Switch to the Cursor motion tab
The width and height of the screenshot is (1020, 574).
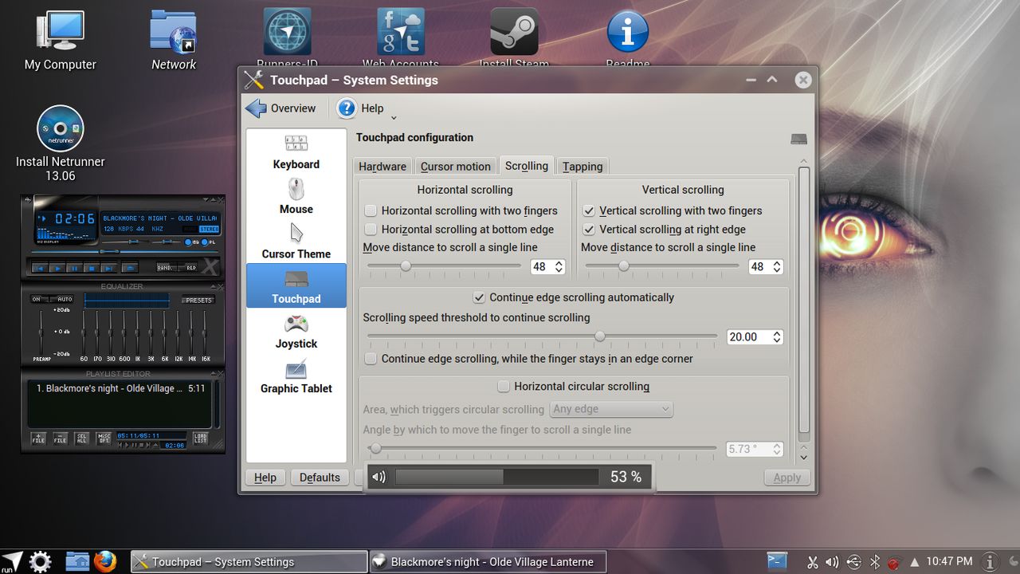[456, 166]
